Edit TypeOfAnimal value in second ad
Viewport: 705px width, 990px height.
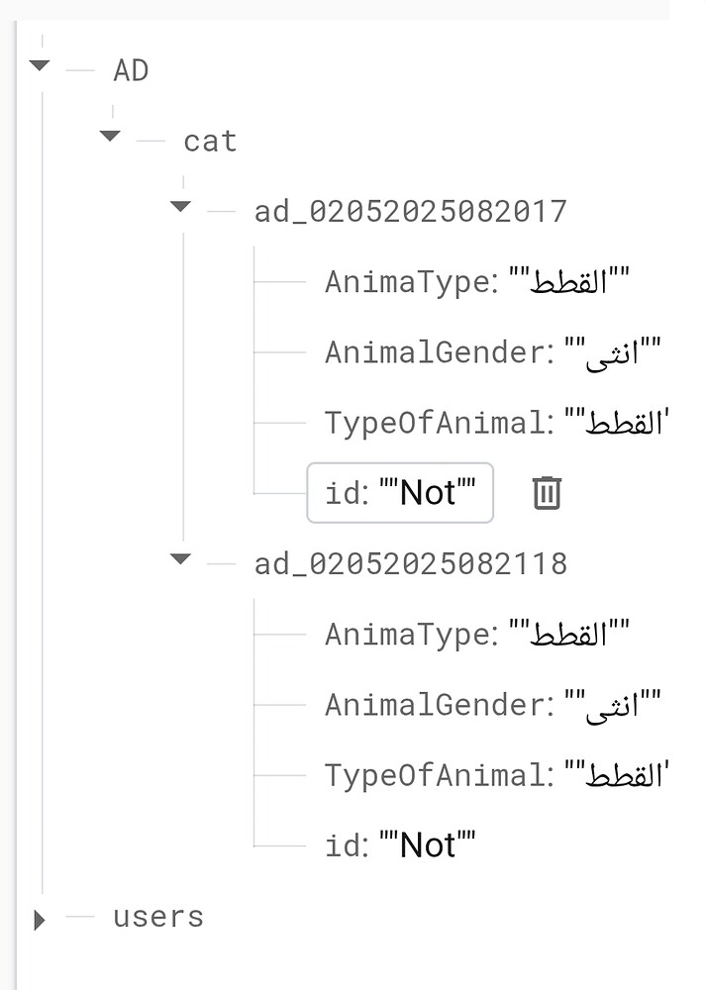click(x=617, y=775)
